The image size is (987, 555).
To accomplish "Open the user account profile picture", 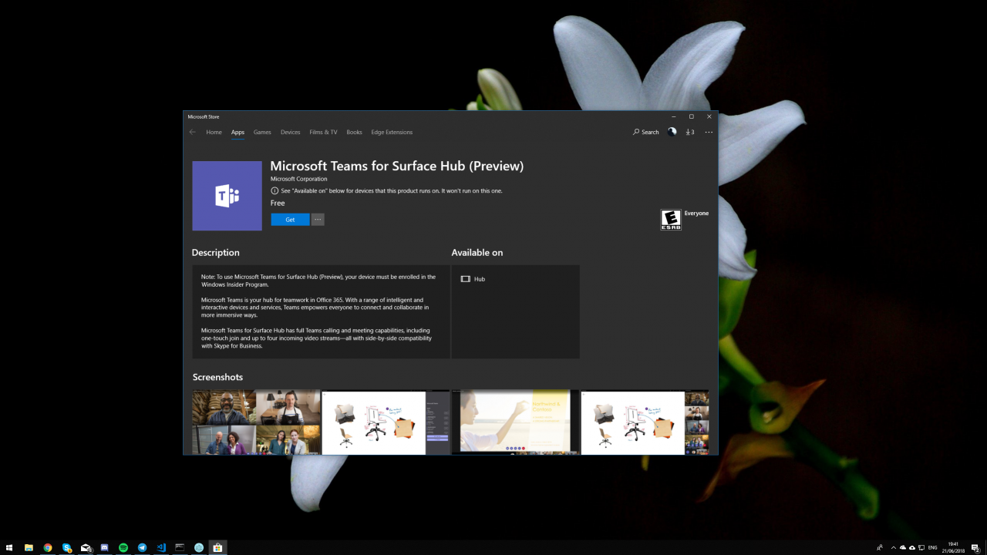I will pos(672,132).
